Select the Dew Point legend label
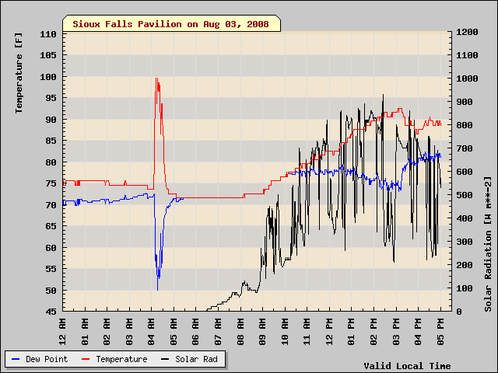Screen dimensions: 498x373 click(x=47, y=360)
